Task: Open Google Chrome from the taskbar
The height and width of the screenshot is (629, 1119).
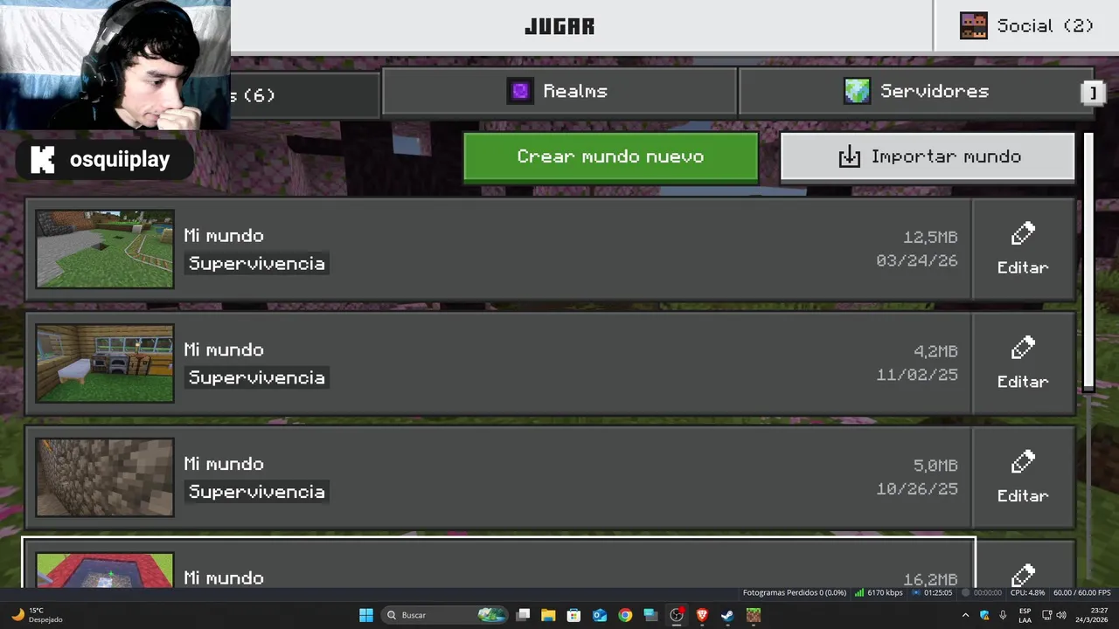Action: click(x=625, y=615)
